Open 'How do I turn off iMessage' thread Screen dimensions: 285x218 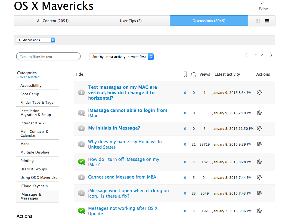[x=124, y=162]
